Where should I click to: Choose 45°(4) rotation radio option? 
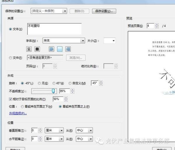click(54, 83)
